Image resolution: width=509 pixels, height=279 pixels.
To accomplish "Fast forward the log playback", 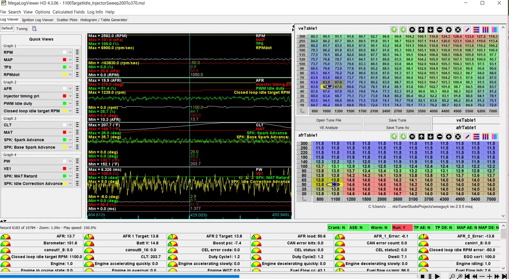I will (497, 276).
